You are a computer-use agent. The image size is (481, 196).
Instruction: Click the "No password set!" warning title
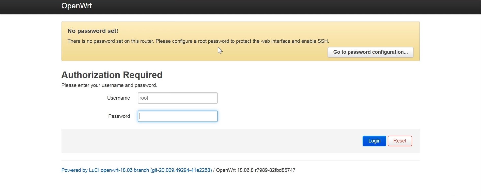(x=93, y=31)
